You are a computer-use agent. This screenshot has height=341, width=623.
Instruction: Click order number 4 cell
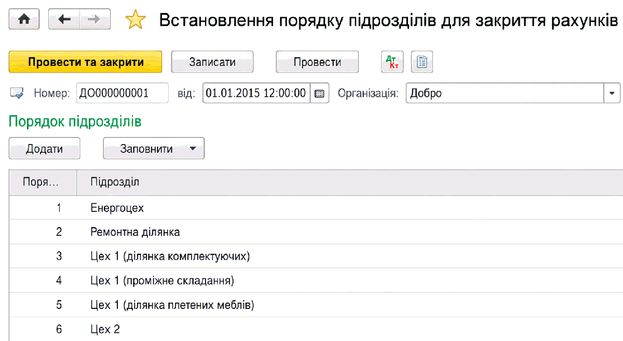click(43, 281)
